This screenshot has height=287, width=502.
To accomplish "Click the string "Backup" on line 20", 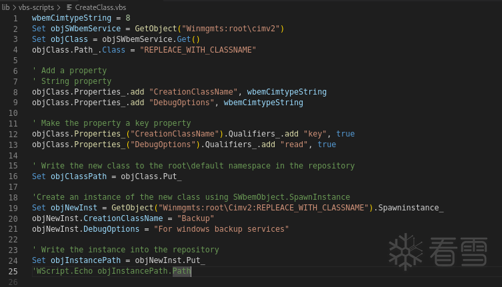I will pyautogui.click(x=195, y=218).
